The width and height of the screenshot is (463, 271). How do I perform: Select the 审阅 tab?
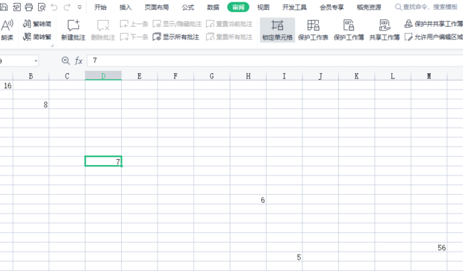pyautogui.click(x=238, y=7)
